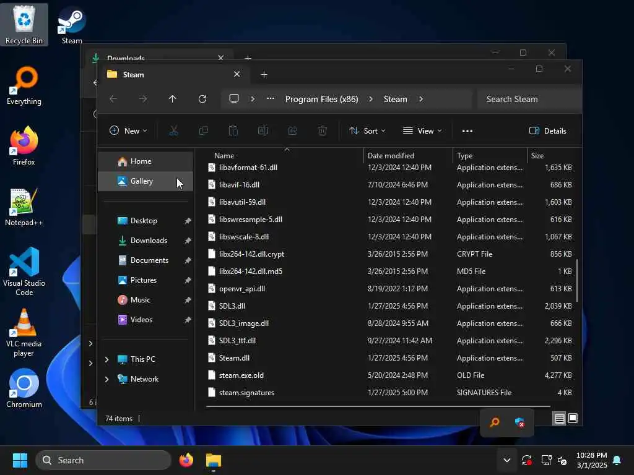Viewport: 634px width, 475px height.
Task: Expand This PC in navigation pane
Action: tap(106, 359)
